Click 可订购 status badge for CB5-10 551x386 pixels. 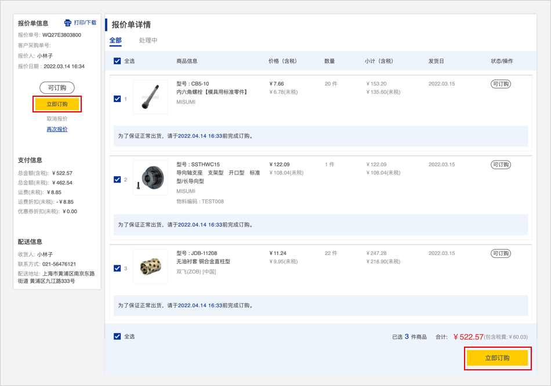click(x=500, y=84)
